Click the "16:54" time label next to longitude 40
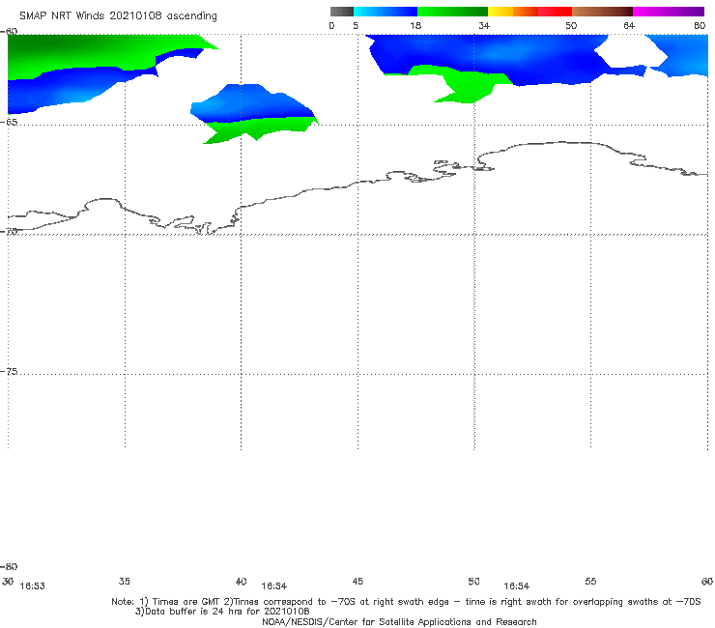 pos(274,586)
